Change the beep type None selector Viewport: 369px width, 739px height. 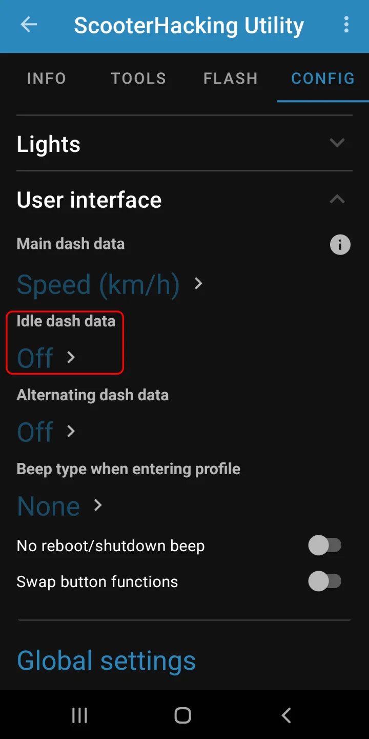(x=60, y=506)
